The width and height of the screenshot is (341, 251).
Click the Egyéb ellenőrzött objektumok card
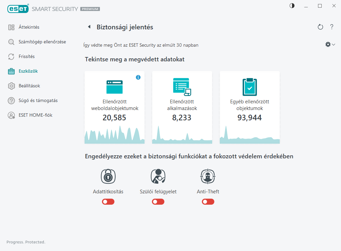tap(249, 107)
